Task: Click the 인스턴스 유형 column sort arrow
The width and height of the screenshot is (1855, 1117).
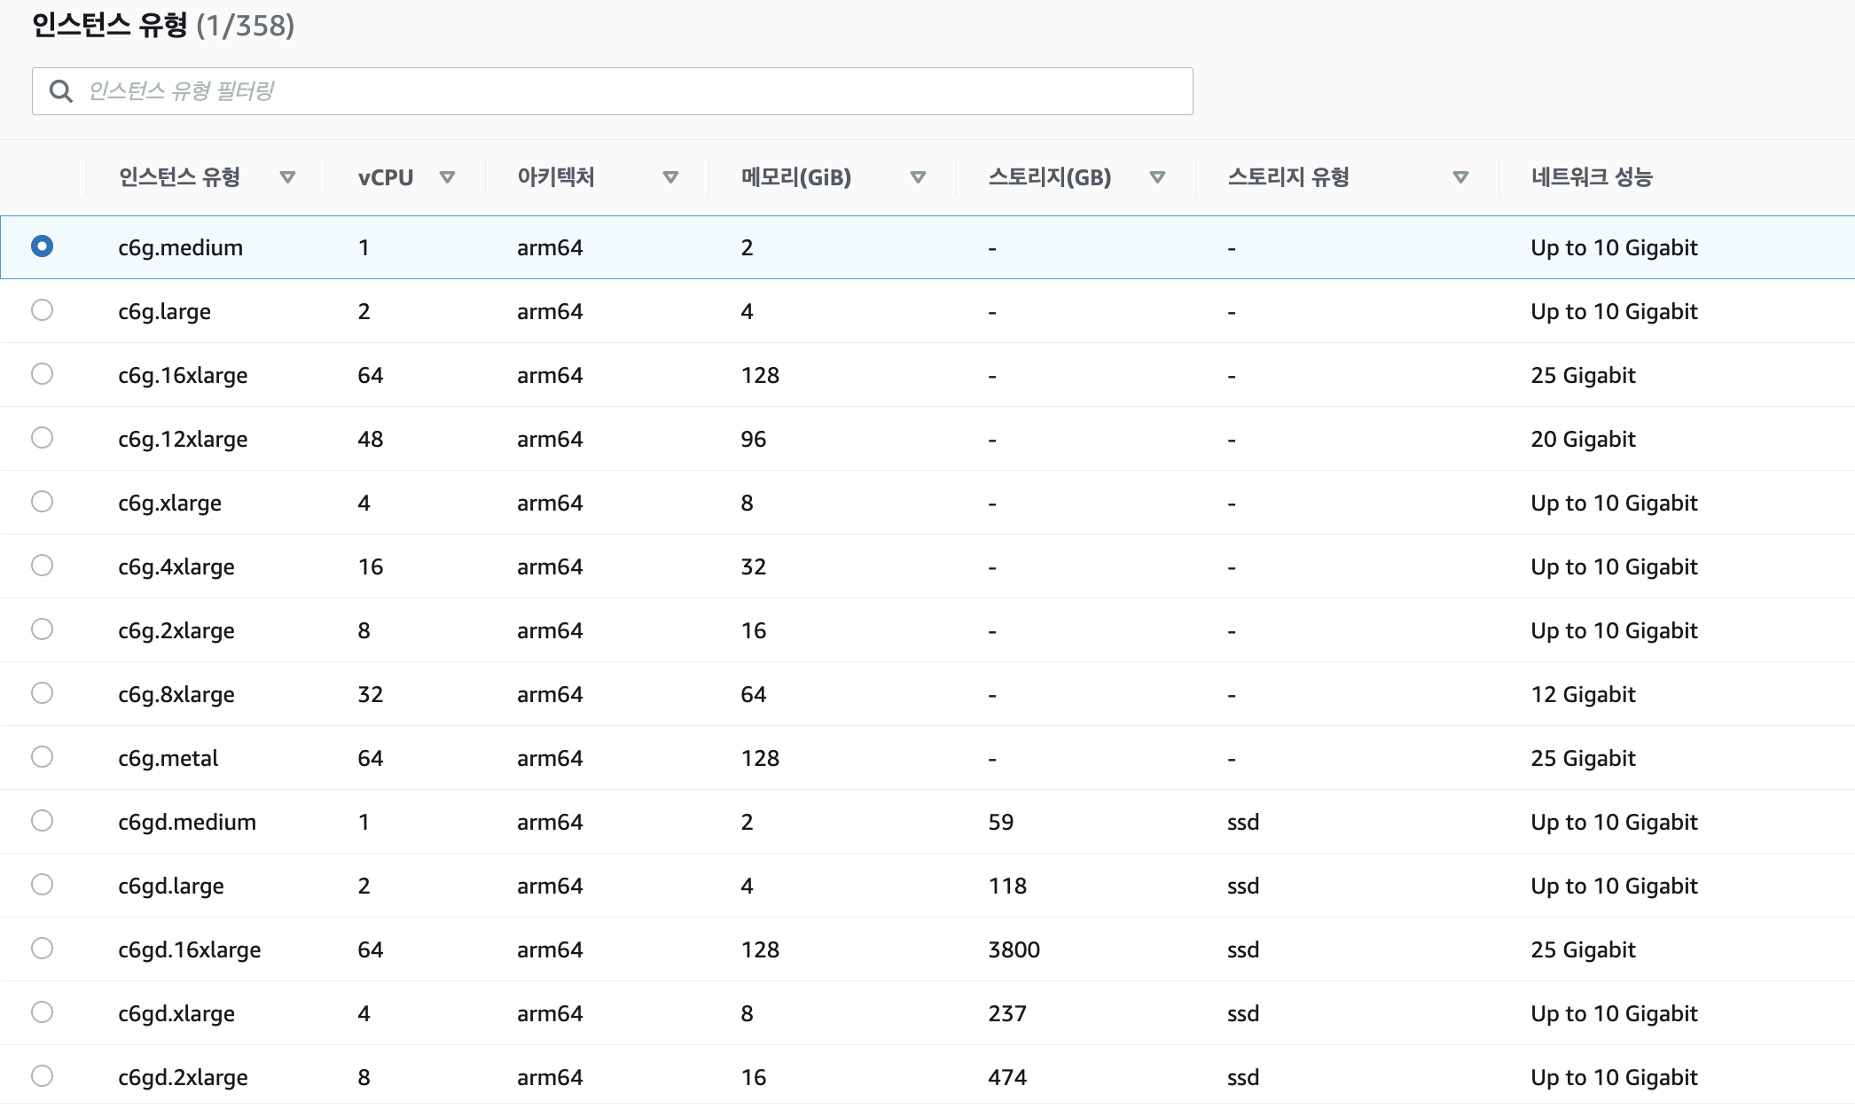Action: point(287,177)
